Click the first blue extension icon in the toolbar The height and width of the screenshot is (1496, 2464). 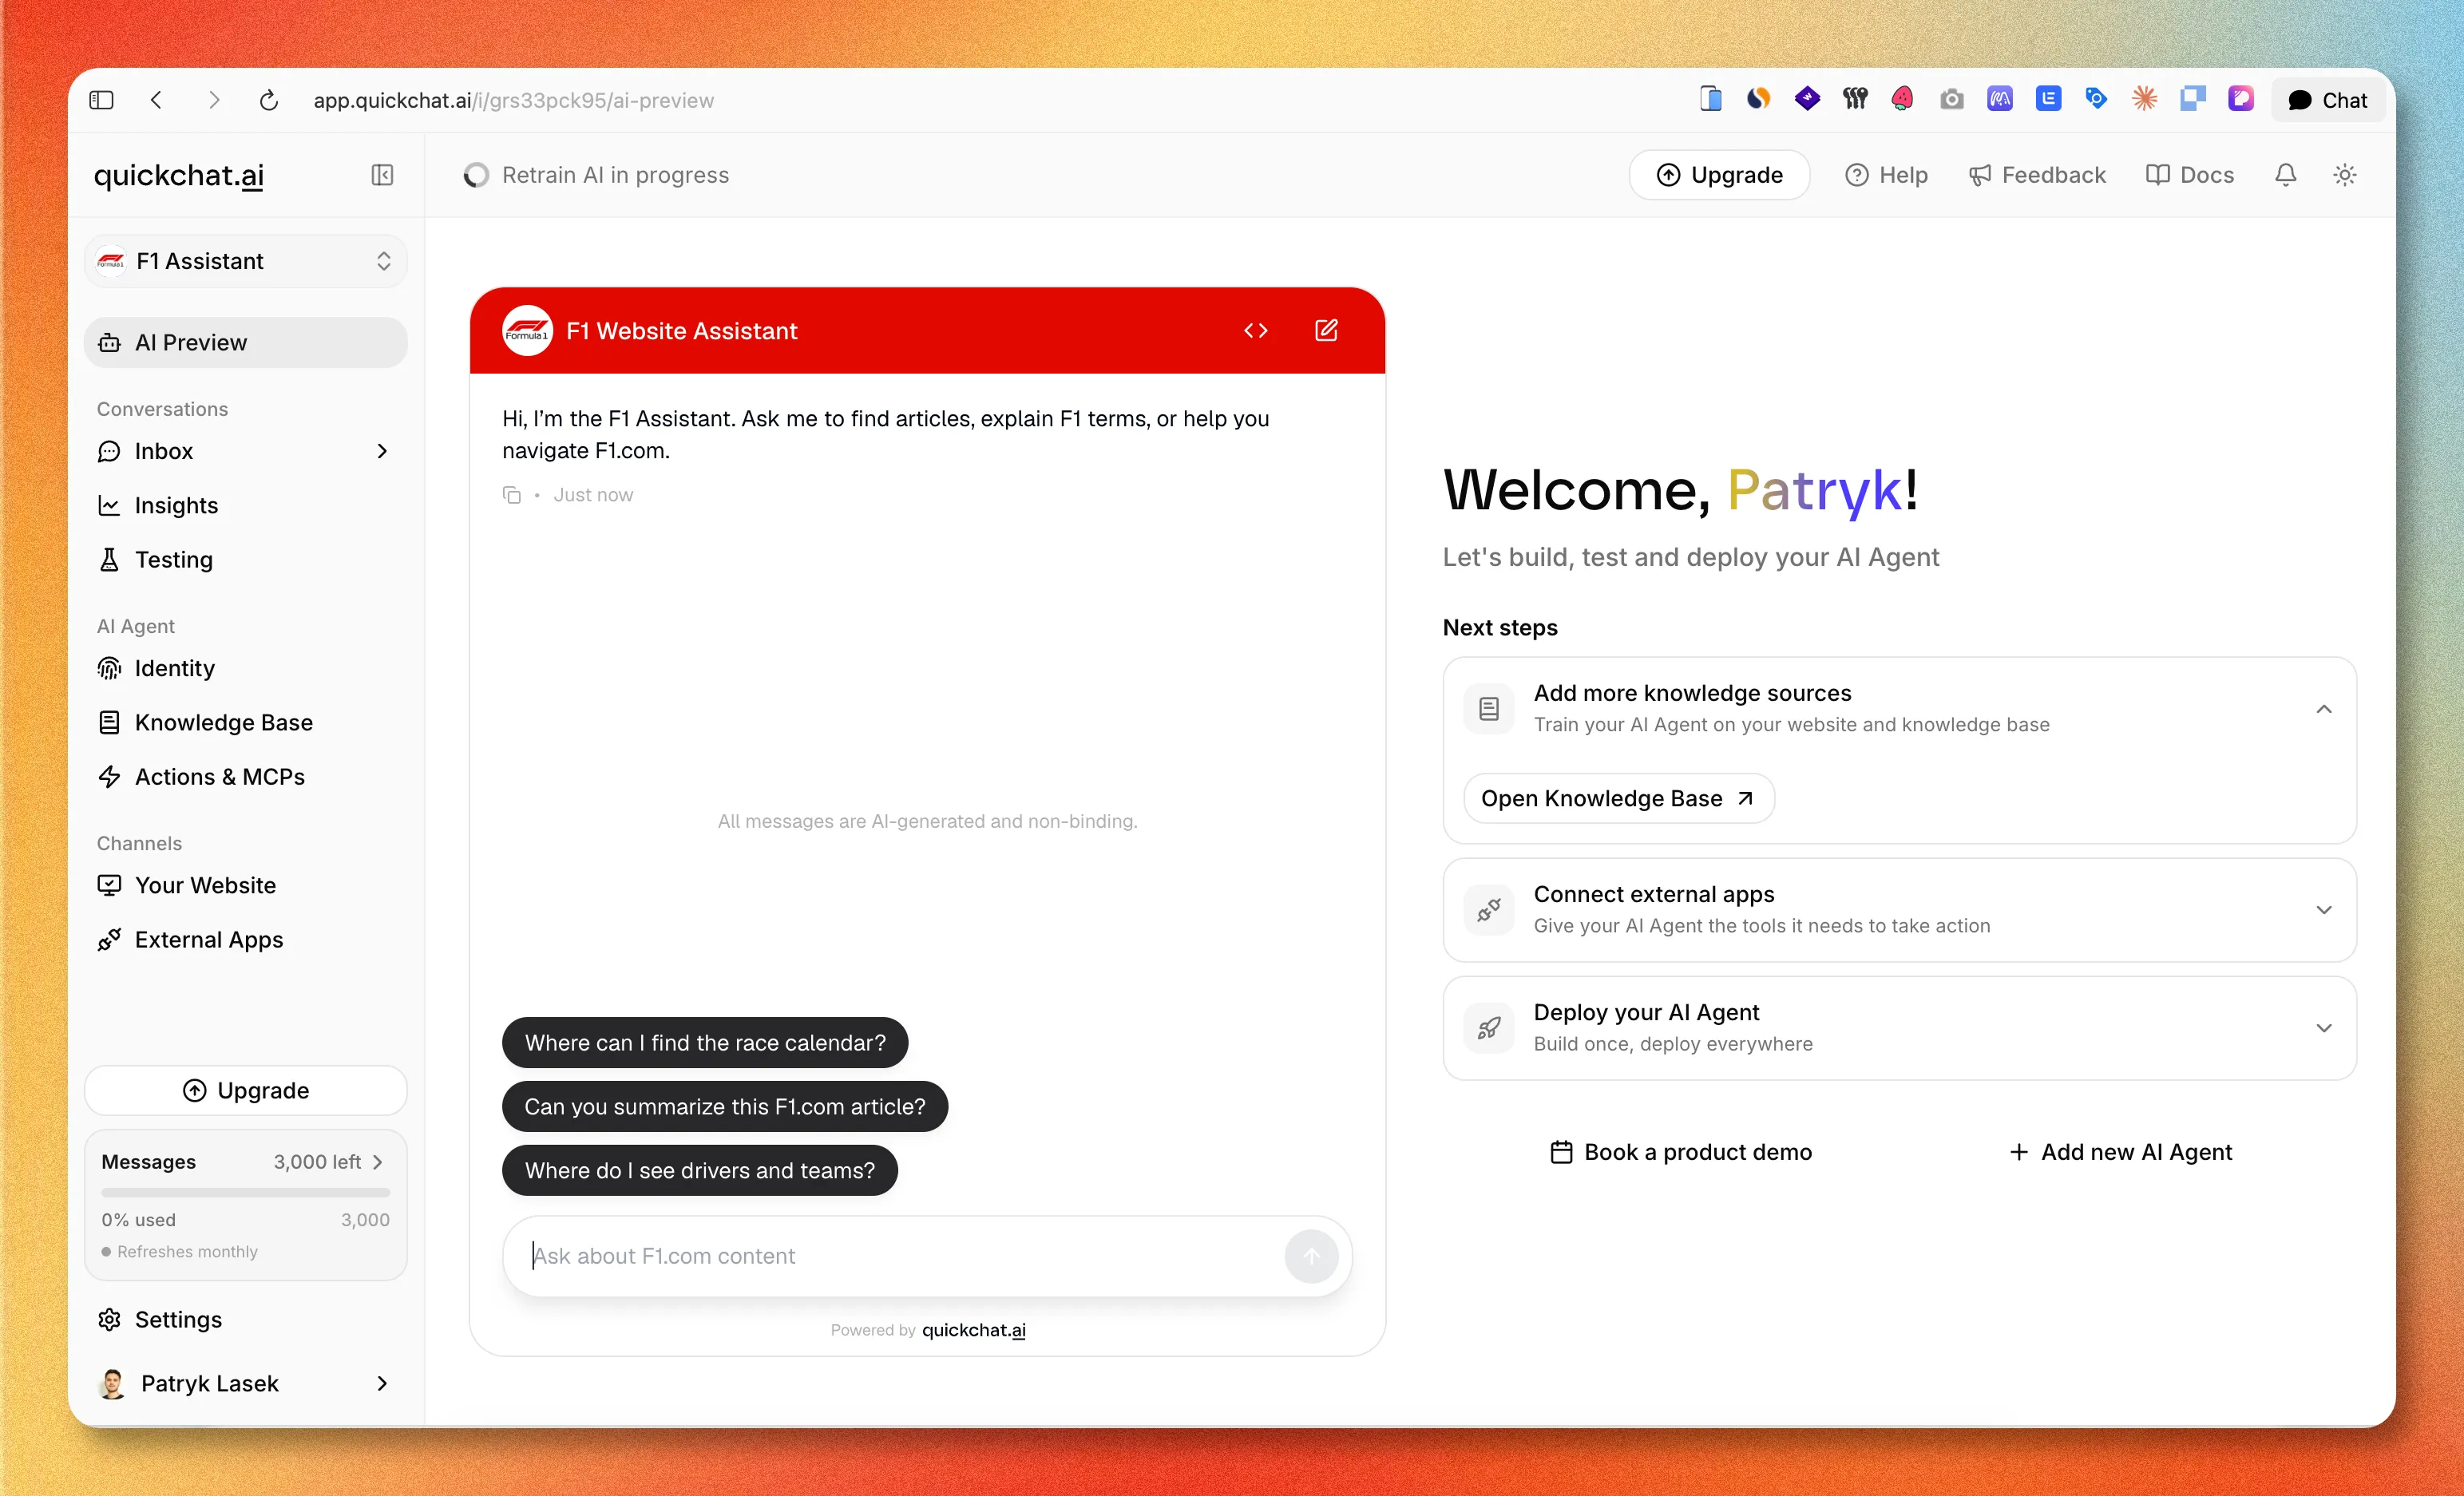coord(1710,99)
